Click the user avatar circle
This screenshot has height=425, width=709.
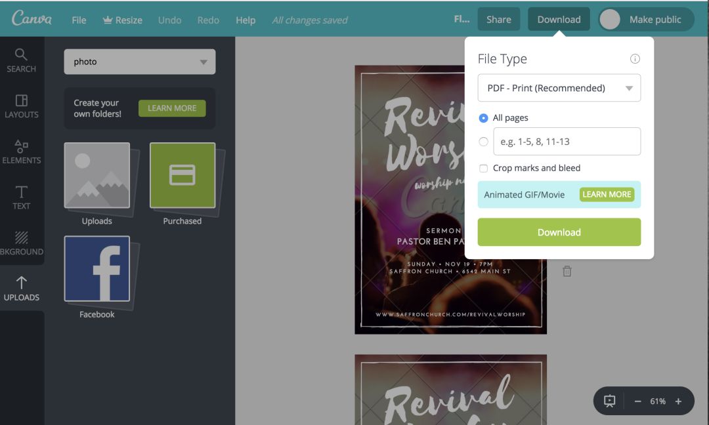(609, 20)
